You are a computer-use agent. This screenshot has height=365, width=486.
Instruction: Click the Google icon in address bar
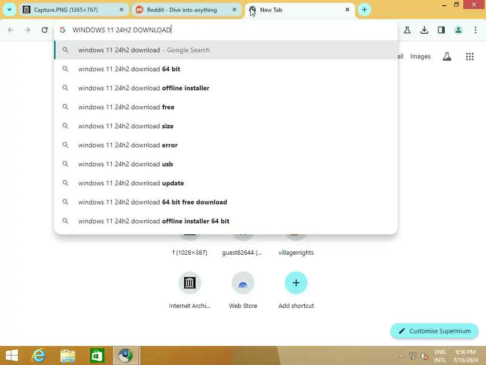click(x=63, y=30)
